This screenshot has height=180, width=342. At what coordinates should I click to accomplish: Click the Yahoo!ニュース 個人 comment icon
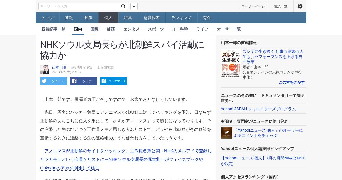(x=227, y=133)
